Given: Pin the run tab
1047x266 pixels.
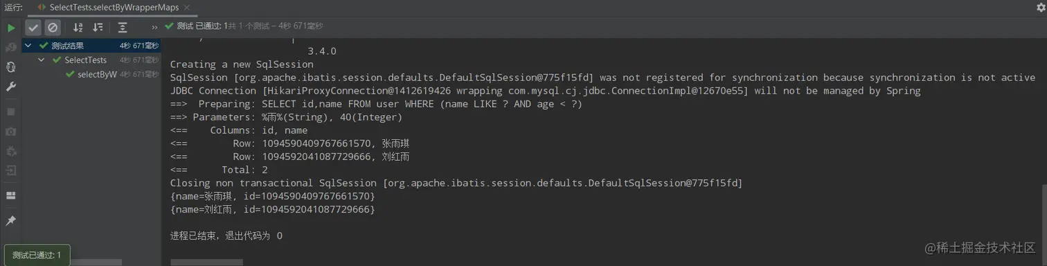Looking at the screenshot, I should click(x=11, y=220).
